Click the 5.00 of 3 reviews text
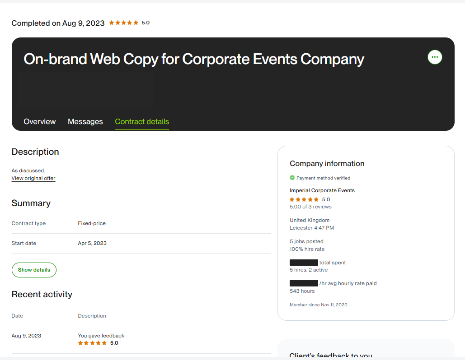The height and width of the screenshot is (360, 465). click(310, 207)
